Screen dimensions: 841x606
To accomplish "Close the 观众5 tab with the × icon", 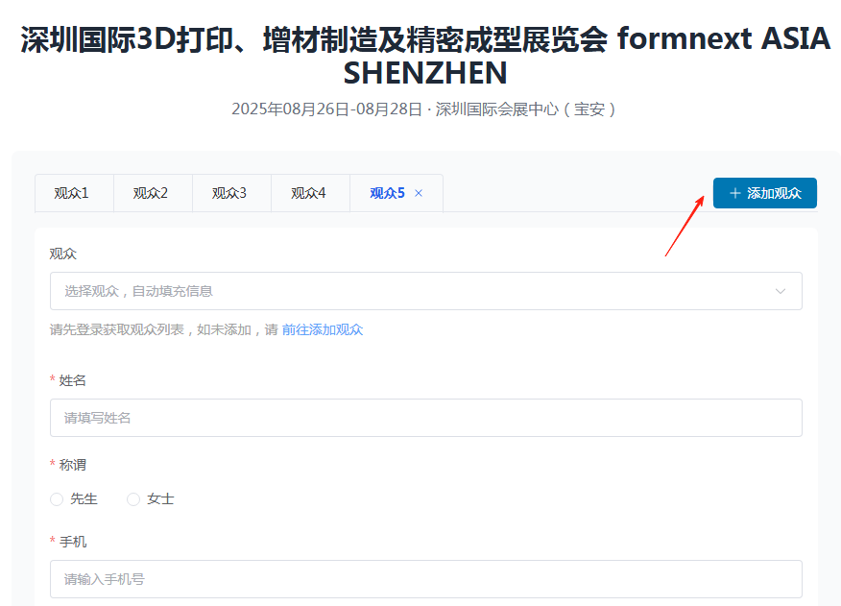I will (x=419, y=193).
